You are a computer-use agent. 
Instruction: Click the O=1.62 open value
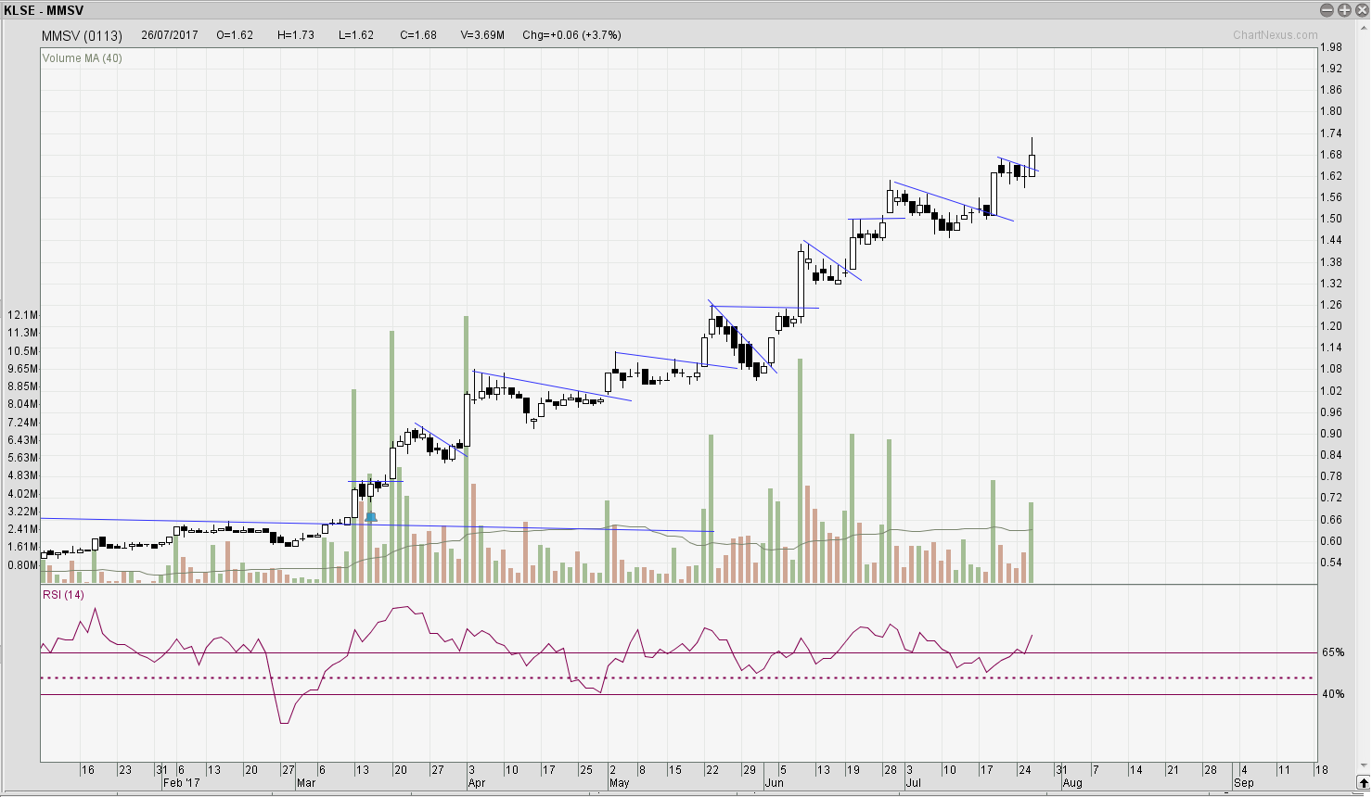coord(235,35)
